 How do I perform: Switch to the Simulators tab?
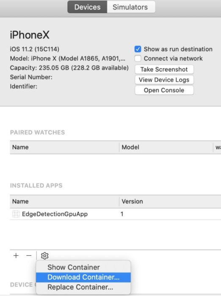tap(130, 7)
